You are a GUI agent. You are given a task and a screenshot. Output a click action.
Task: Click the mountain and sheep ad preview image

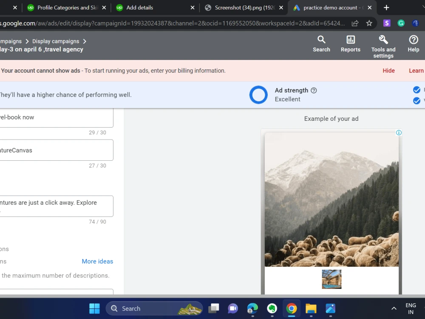[x=331, y=199]
